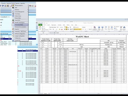Image resolution: width=128 pixels, height=96 pixels.
Task: Click the Cut scissors icon
Action: point(42,27)
